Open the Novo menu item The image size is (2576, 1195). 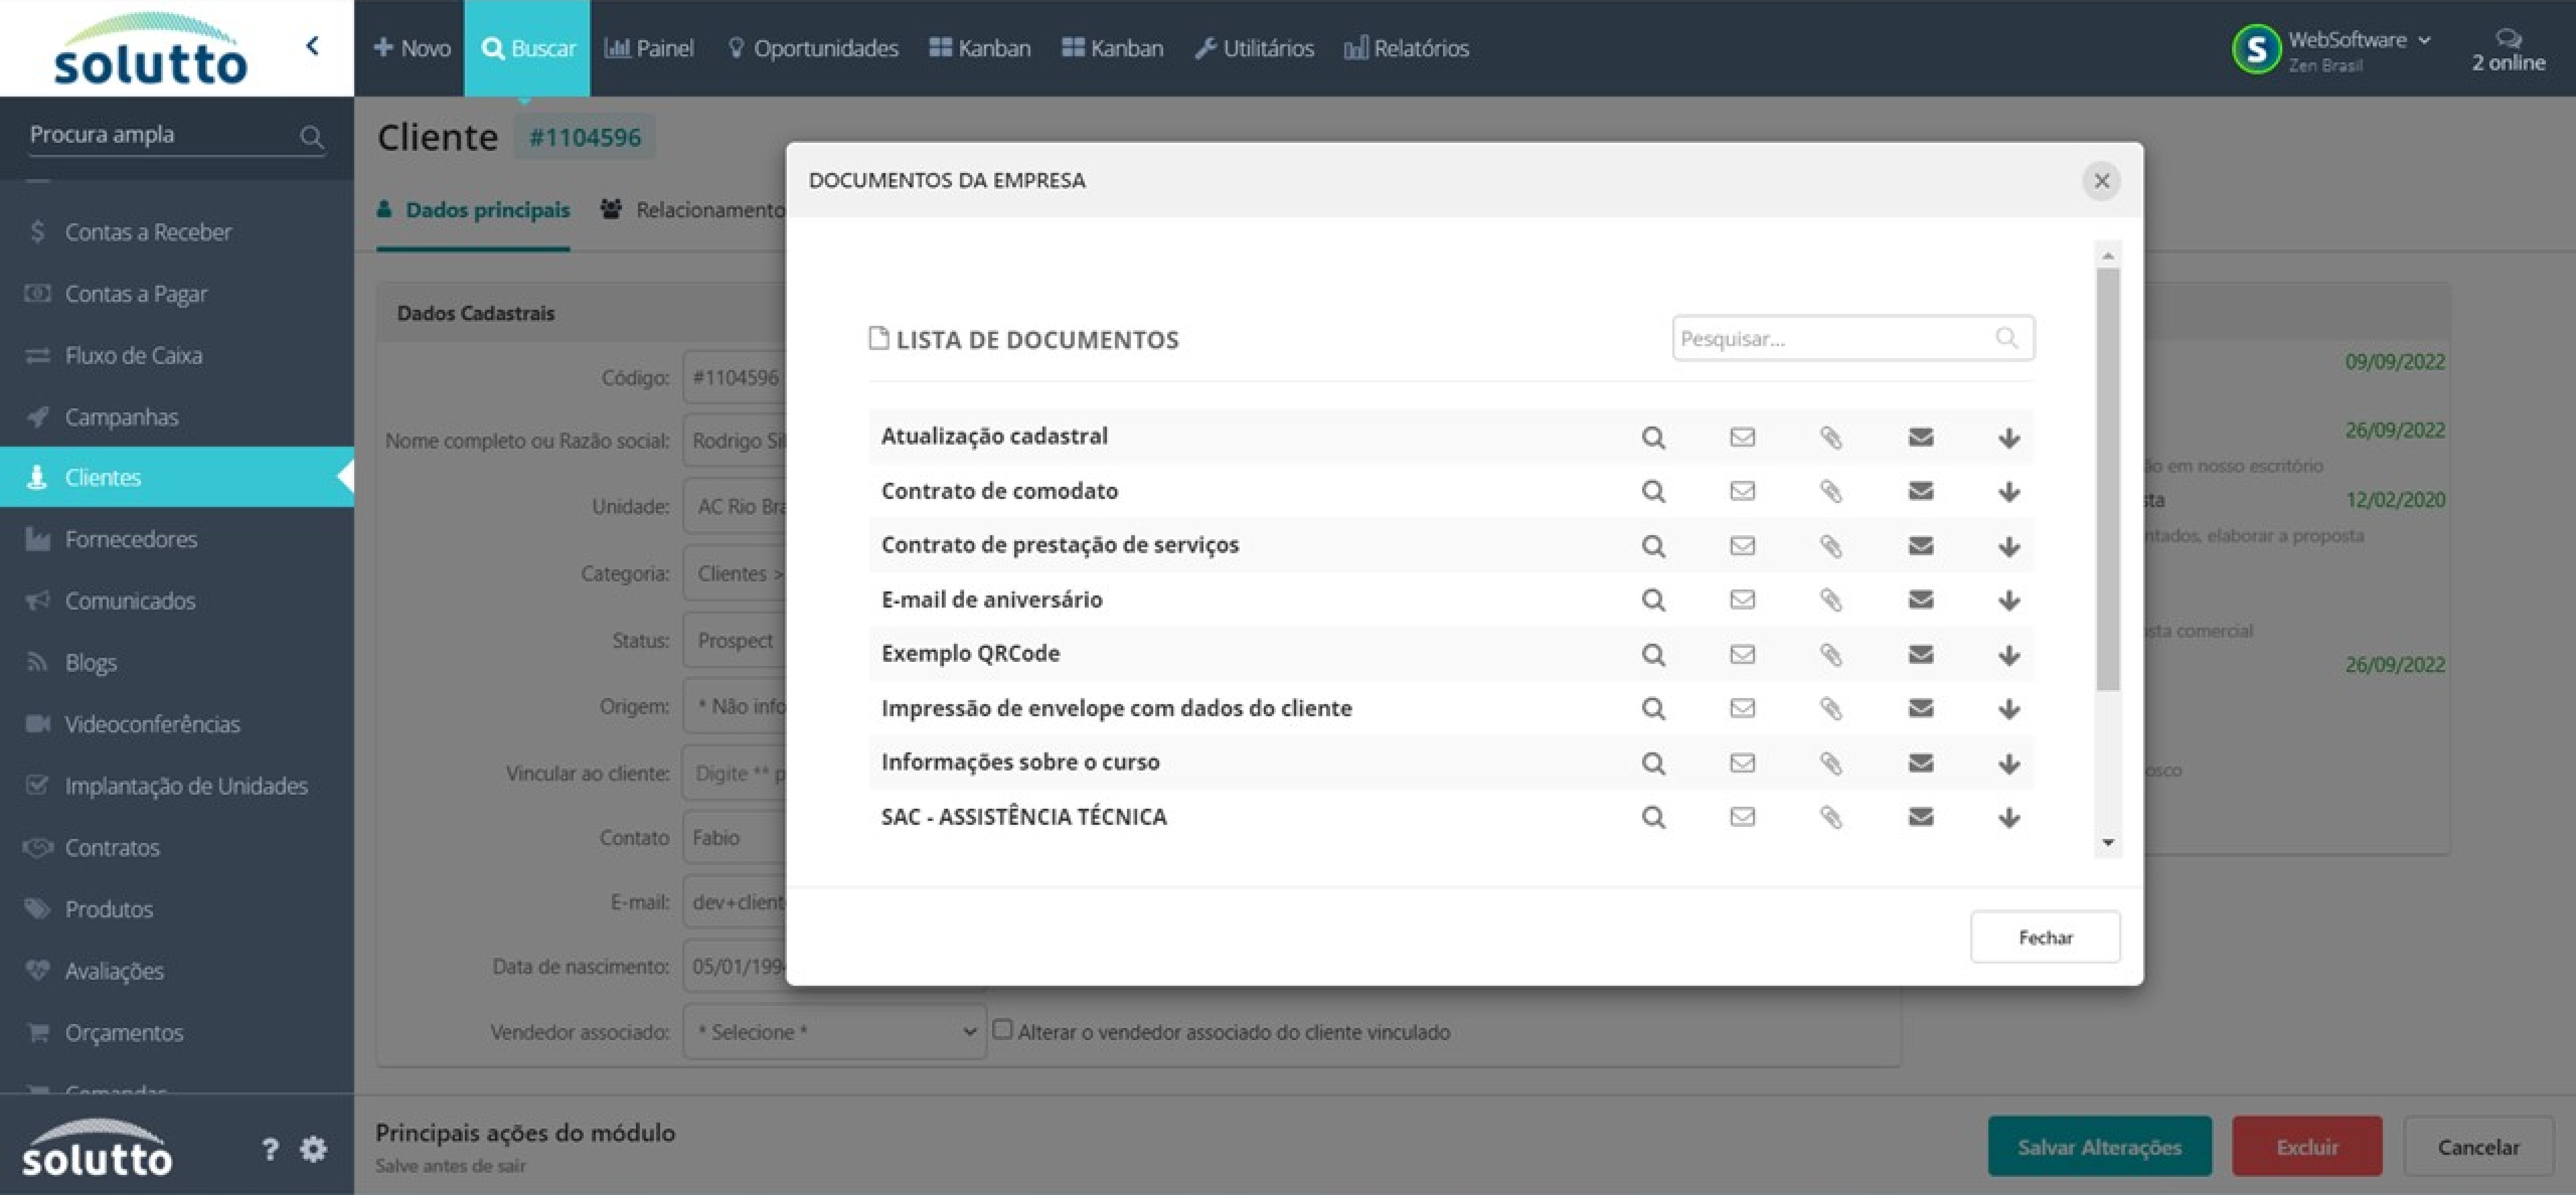[x=412, y=48]
